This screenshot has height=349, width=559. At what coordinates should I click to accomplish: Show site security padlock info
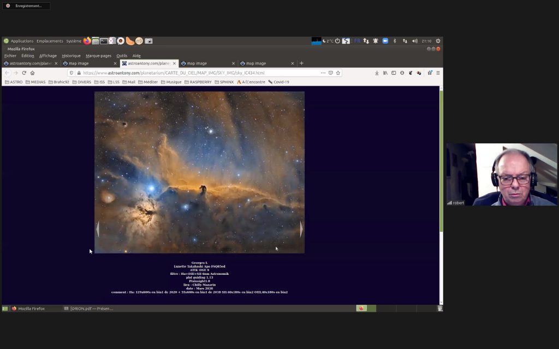79,73
